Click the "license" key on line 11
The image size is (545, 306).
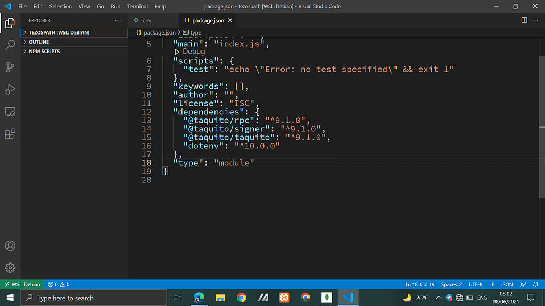pos(196,104)
